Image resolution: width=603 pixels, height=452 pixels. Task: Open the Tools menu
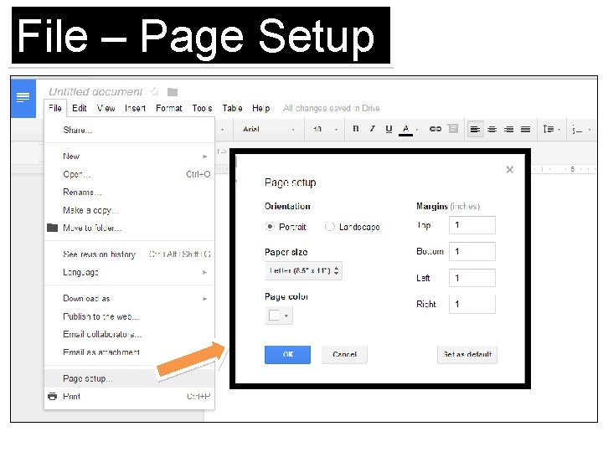coord(203,108)
